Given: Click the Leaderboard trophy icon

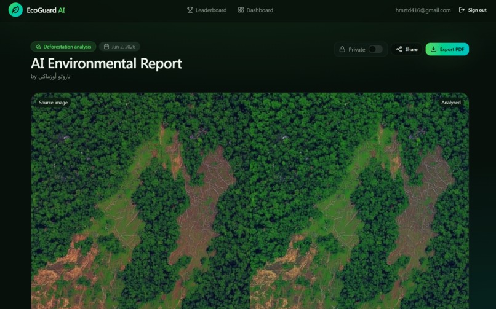Looking at the screenshot, I should (190, 10).
